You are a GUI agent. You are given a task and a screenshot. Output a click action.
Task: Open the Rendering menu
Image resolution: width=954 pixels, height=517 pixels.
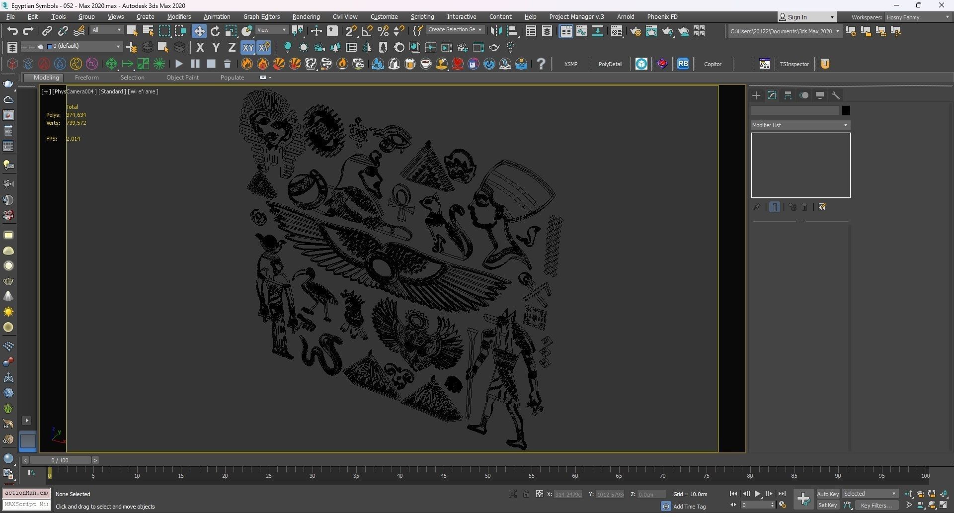(x=306, y=17)
